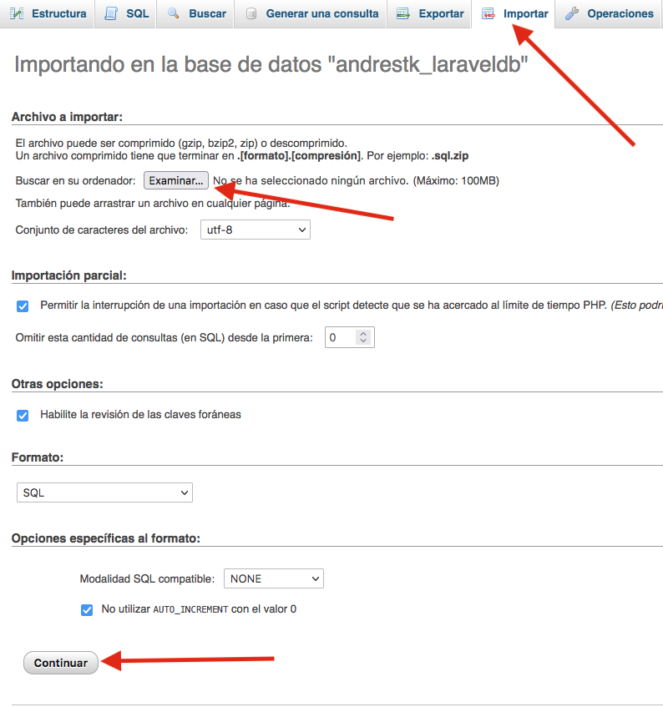Click the '(Máximo: 100MB)' text

[x=456, y=180]
